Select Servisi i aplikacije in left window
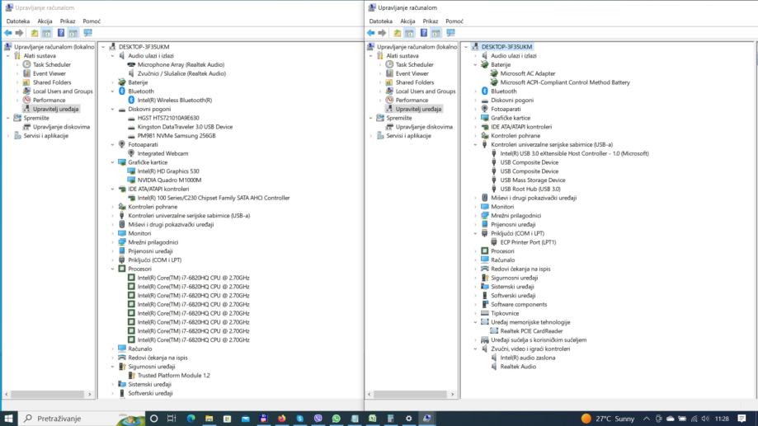 click(46, 136)
